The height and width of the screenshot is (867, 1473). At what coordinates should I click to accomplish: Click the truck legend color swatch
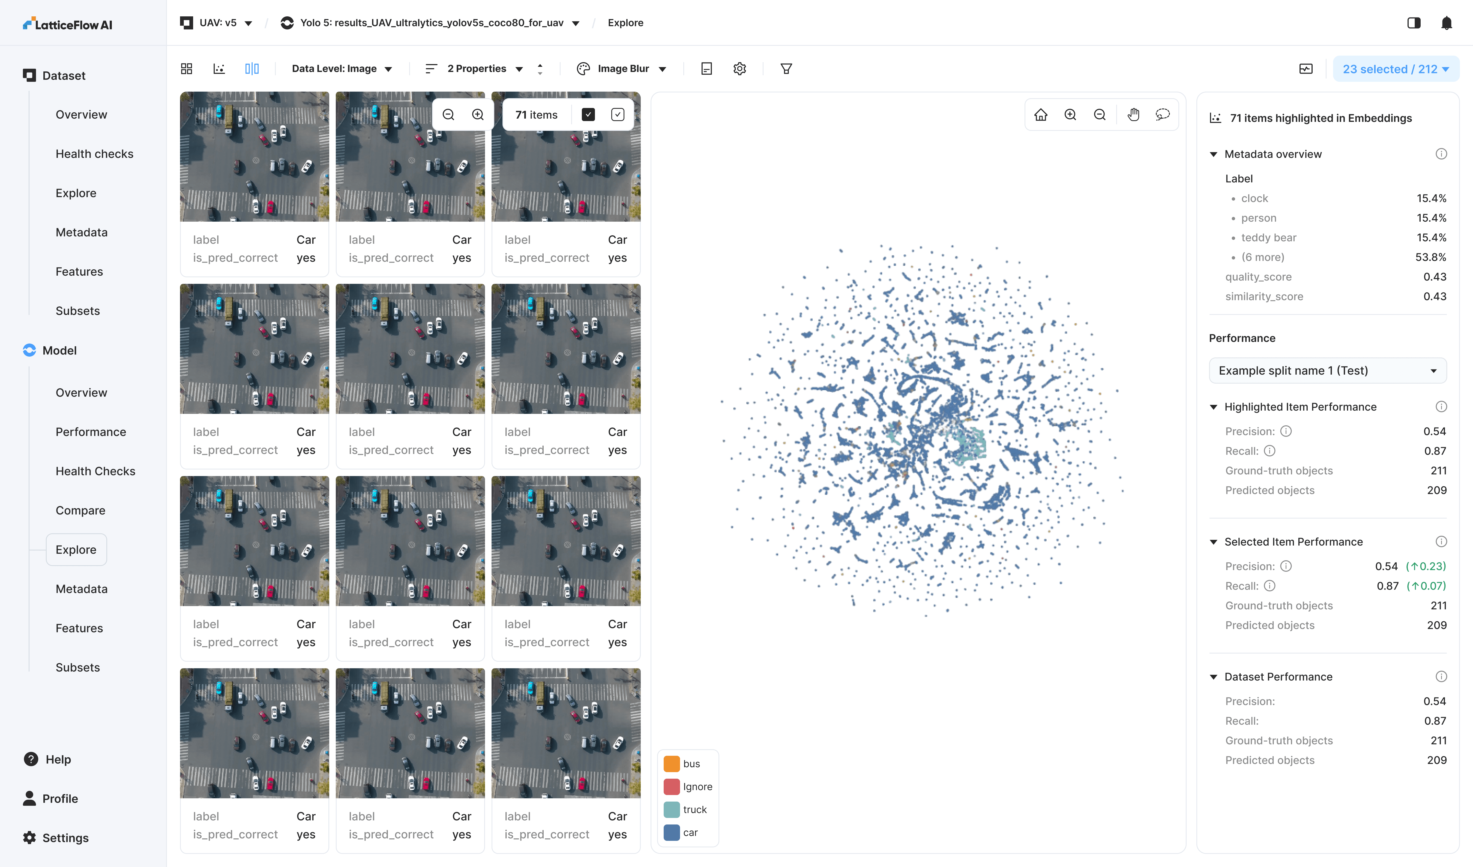click(x=672, y=809)
